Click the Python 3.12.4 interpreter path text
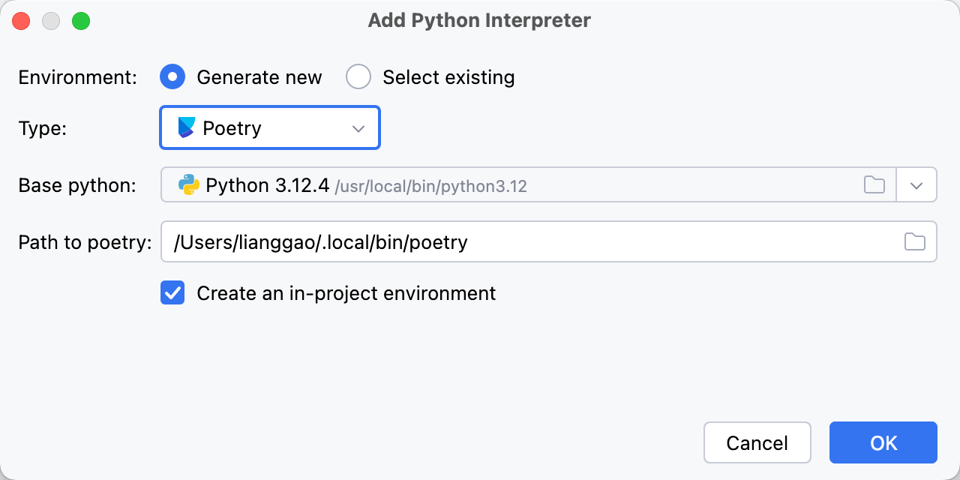The height and width of the screenshot is (480, 960). point(431,186)
